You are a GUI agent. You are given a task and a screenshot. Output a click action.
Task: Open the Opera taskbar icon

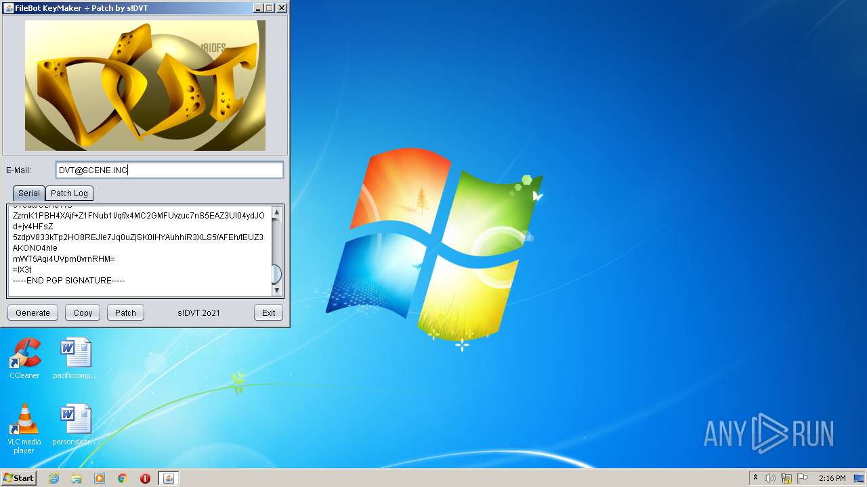(145, 478)
